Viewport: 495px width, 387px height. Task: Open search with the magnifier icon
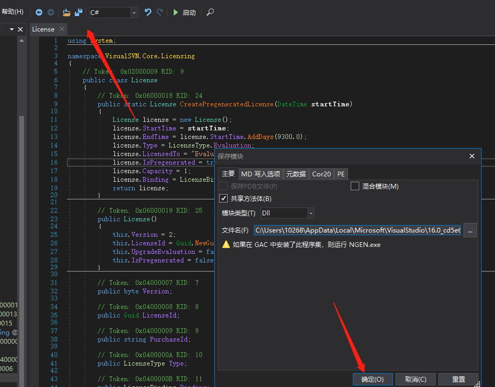[210, 12]
